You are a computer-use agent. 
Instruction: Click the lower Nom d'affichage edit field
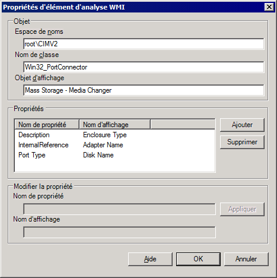pos(119,232)
